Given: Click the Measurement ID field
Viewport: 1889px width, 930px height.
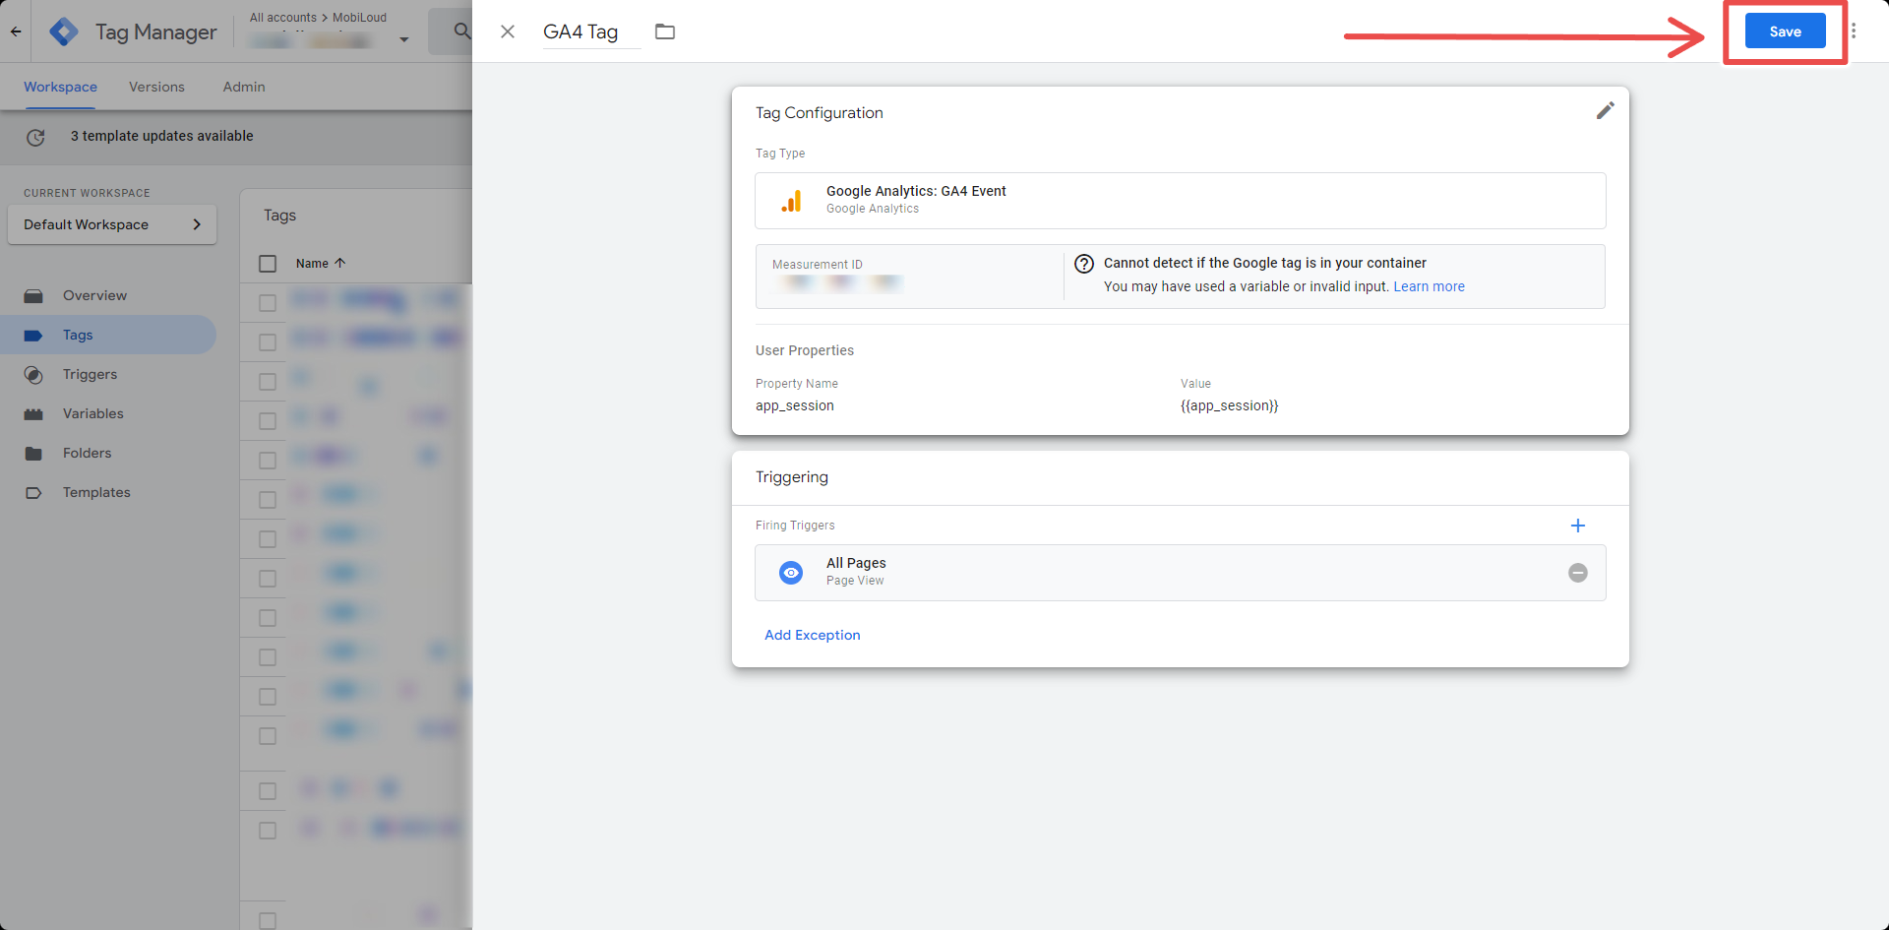Looking at the screenshot, I should pyautogui.click(x=910, y=277).
